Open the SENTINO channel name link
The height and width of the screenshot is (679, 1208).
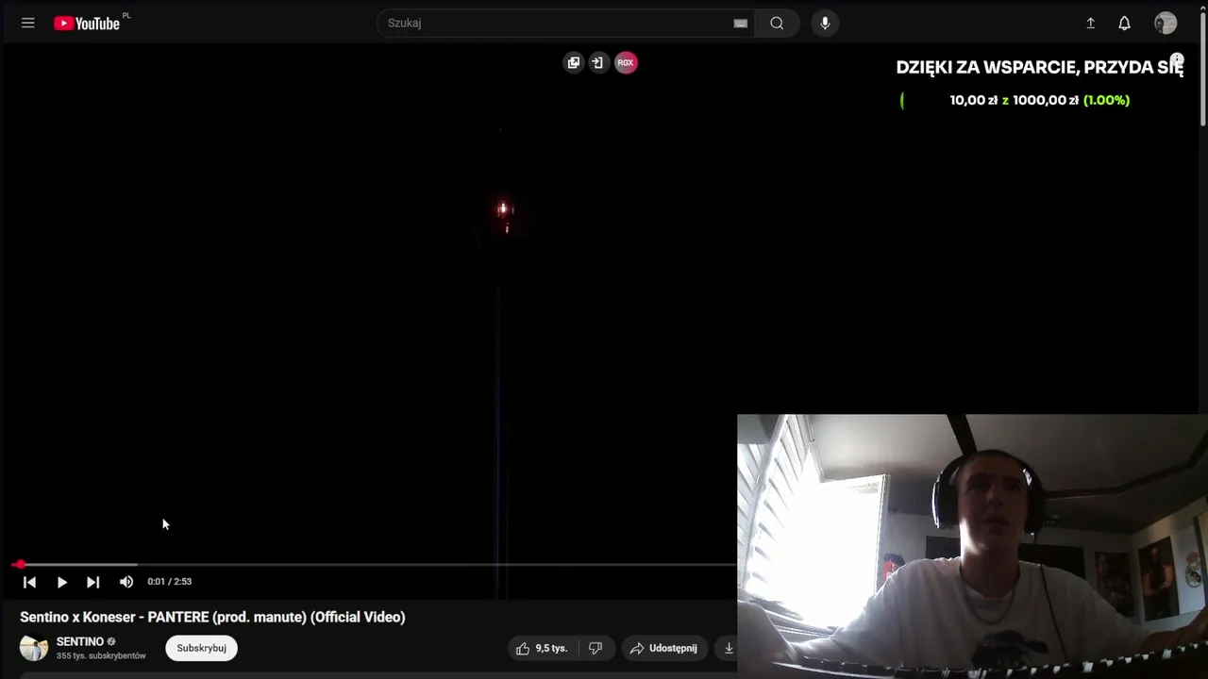[x=80, y=641]
